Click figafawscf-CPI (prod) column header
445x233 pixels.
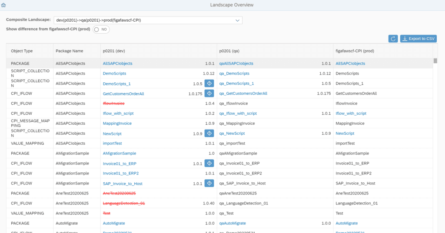(x=383, y=51)
